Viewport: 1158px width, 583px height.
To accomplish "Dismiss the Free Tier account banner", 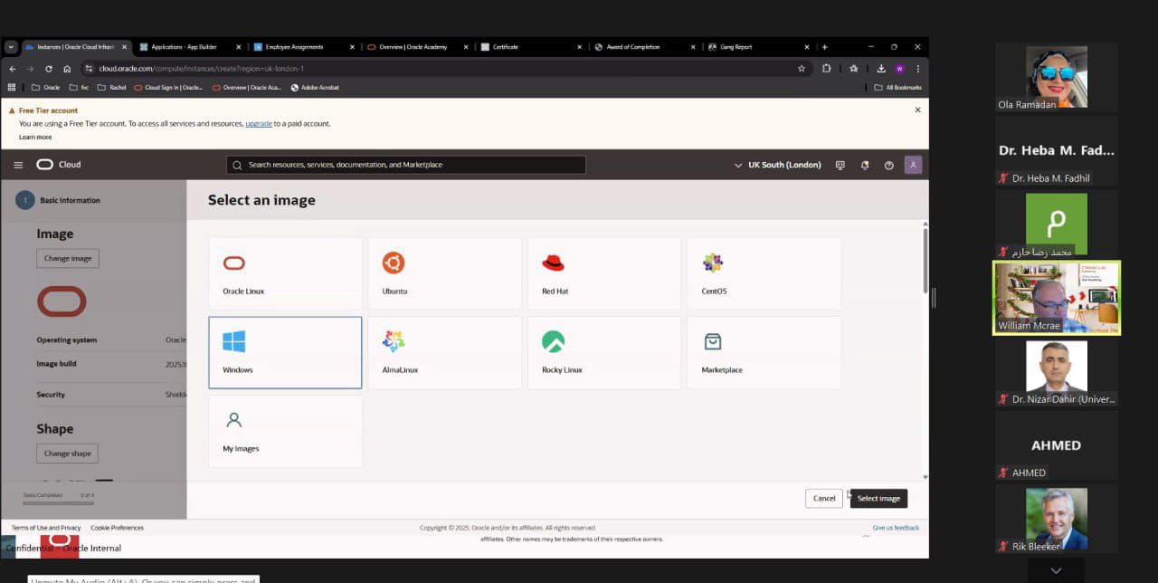I will 917,110.
